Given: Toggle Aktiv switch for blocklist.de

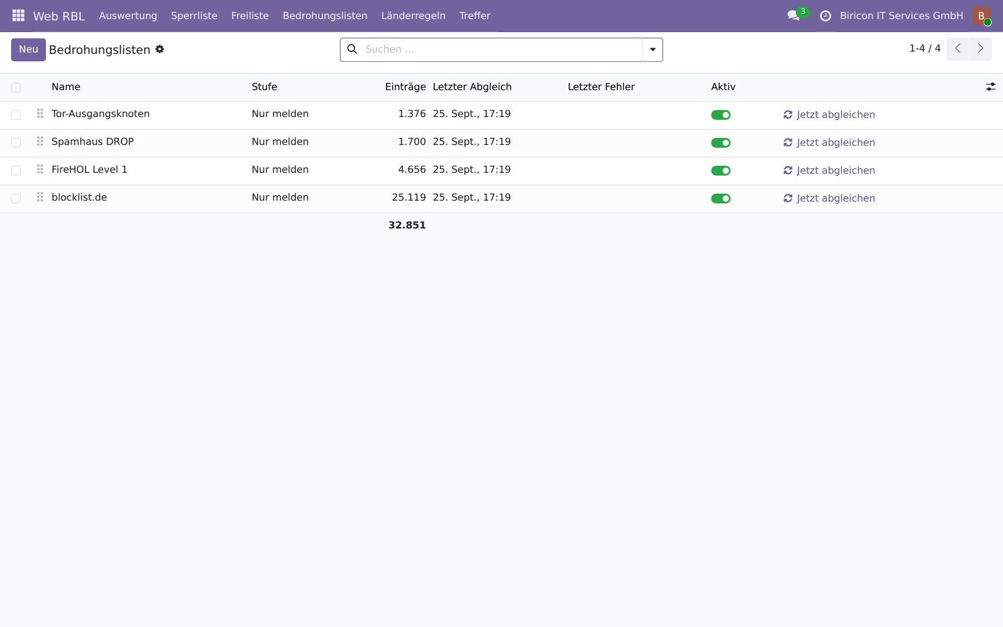Looking at the screenshot, I should coord(721,199).
